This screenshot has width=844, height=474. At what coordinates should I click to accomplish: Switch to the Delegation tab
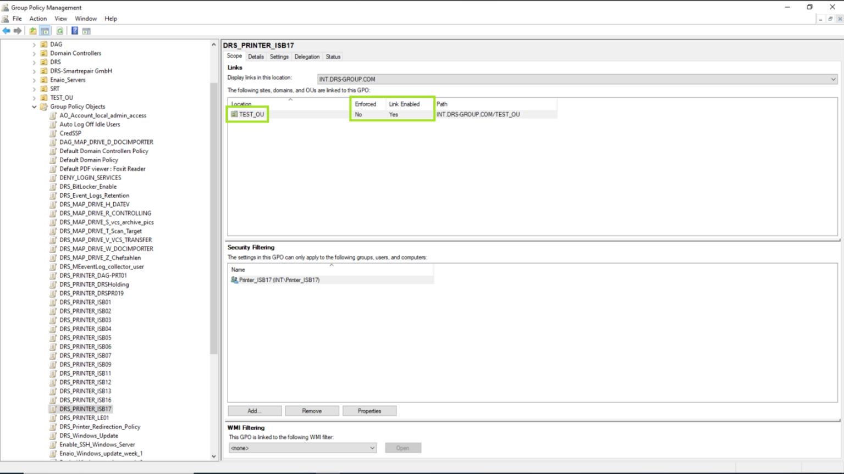click(x=307, y=57)
